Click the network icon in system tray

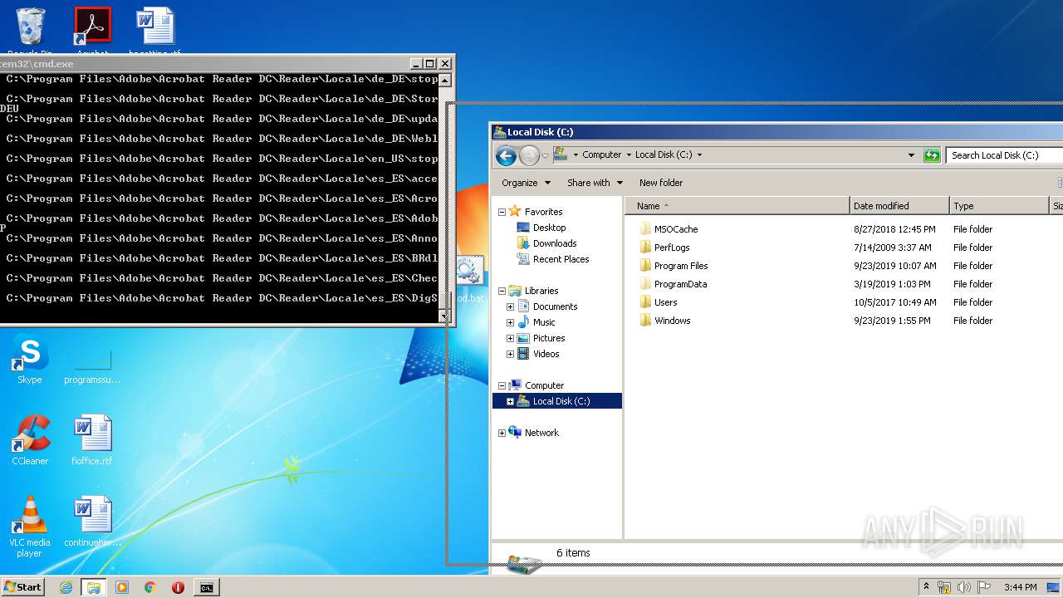tap(944, 587)
